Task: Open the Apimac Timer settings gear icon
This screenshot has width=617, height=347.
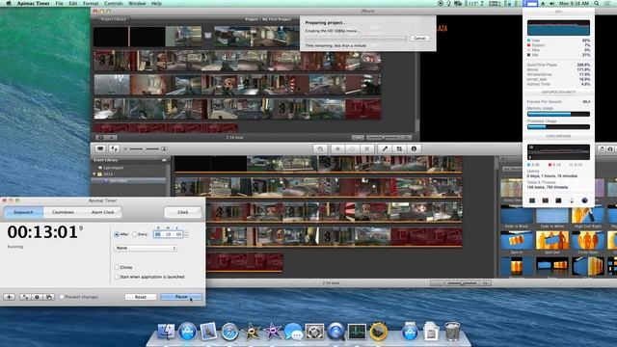Action: (x=37, y=297)
